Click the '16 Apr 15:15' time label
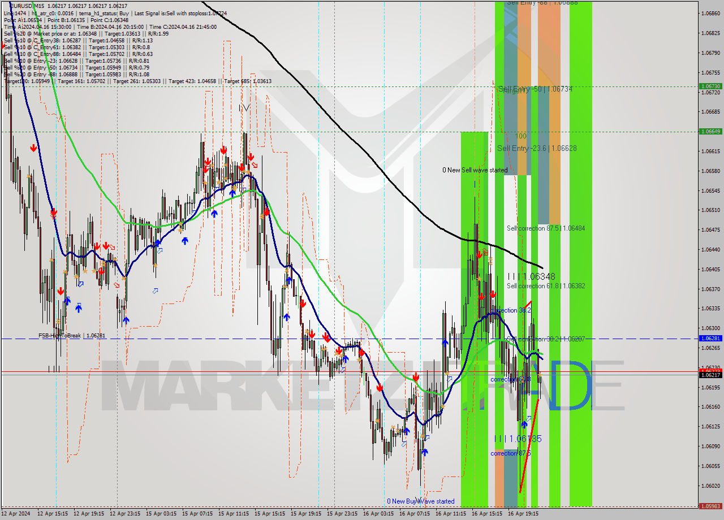The width and height of the screenshot is (724, 520). pyautogui.click(x=487, y=514)
